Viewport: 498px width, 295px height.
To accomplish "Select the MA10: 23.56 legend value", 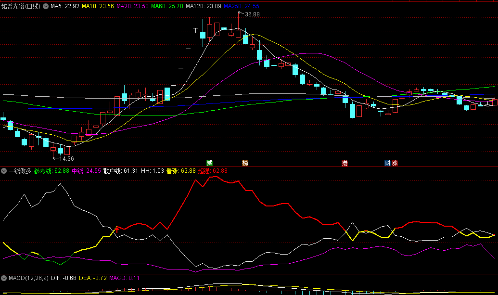I will pyautogui.click(x=98, y=6).
